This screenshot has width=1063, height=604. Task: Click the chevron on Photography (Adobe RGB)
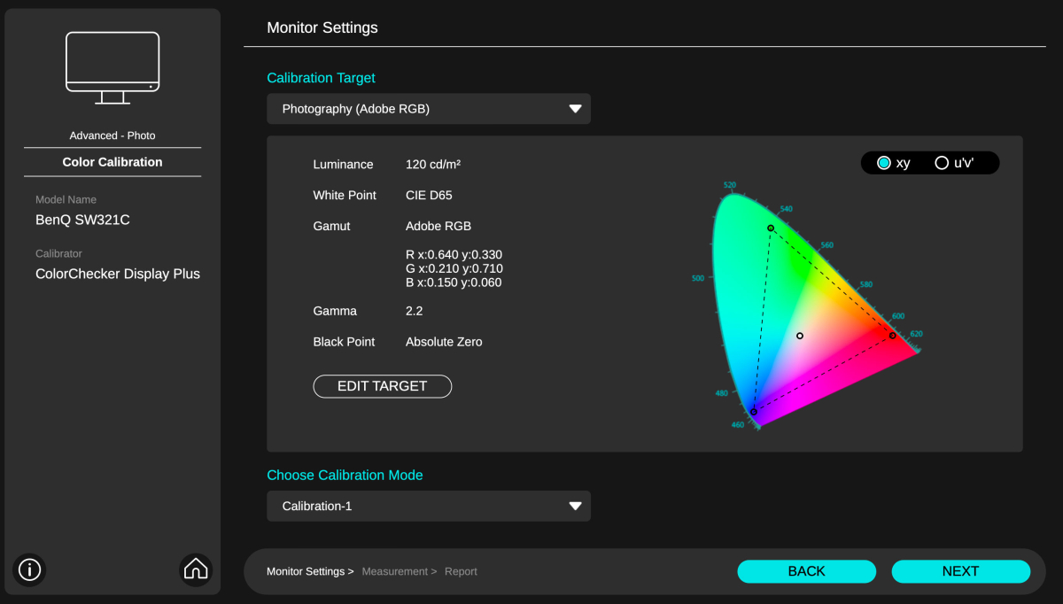pyautogui.click(x=576, y=108)
